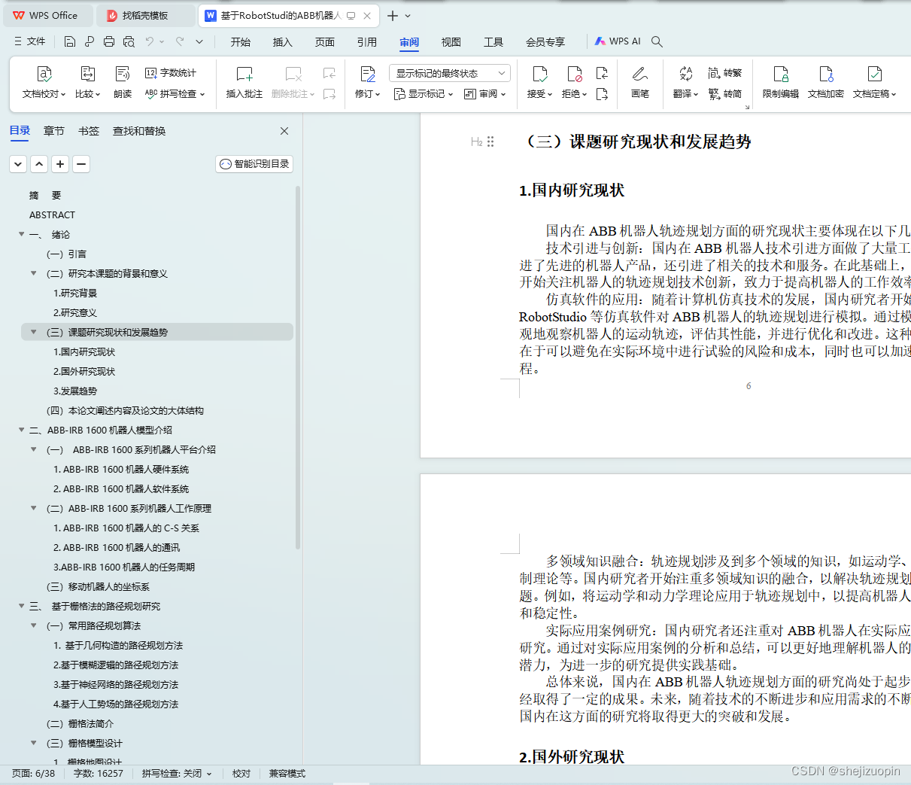Switch to the 会员专享 tab
The width and height of the screenshot is (911, 785).
[x=545, y=42]
